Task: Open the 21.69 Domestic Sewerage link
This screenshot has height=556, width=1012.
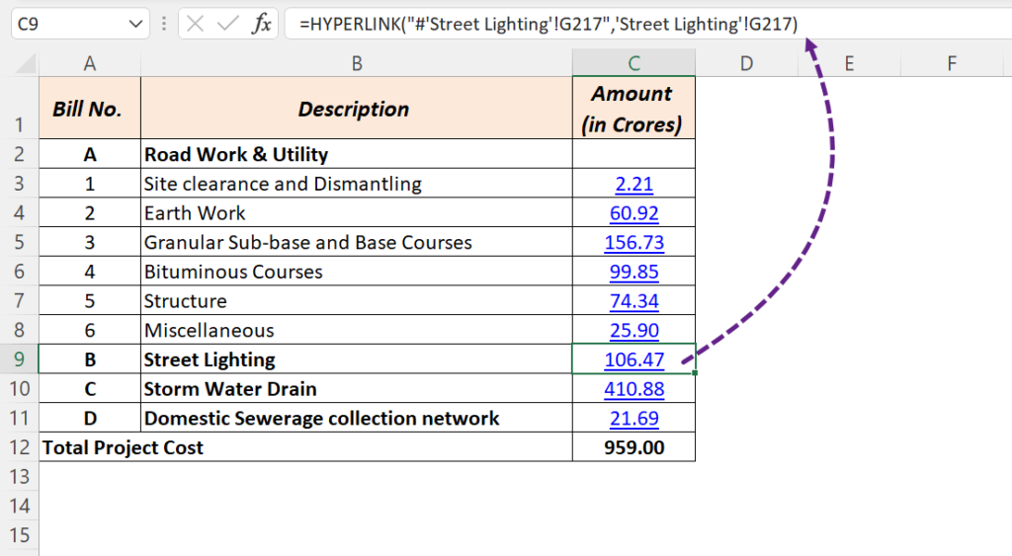Action: click(x=633, y=418)
